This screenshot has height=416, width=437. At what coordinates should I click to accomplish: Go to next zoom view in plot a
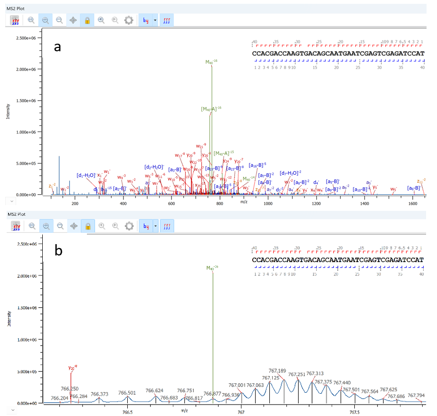coord(115,20)
